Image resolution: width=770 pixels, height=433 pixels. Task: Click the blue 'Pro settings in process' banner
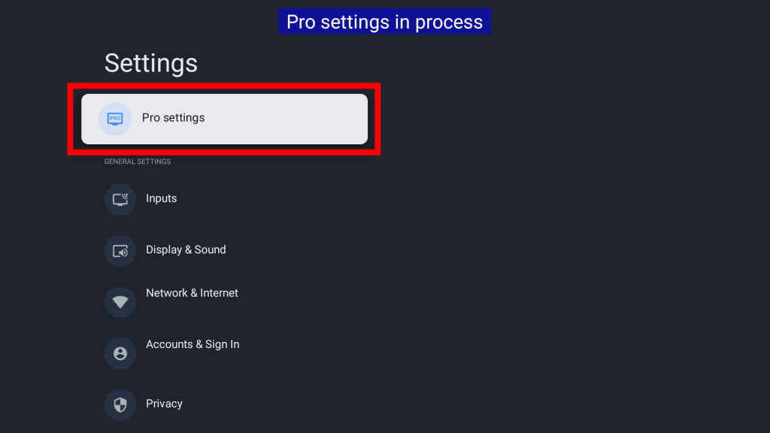384,22
